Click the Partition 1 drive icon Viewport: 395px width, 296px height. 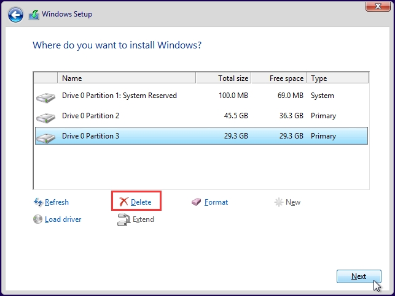45,96
